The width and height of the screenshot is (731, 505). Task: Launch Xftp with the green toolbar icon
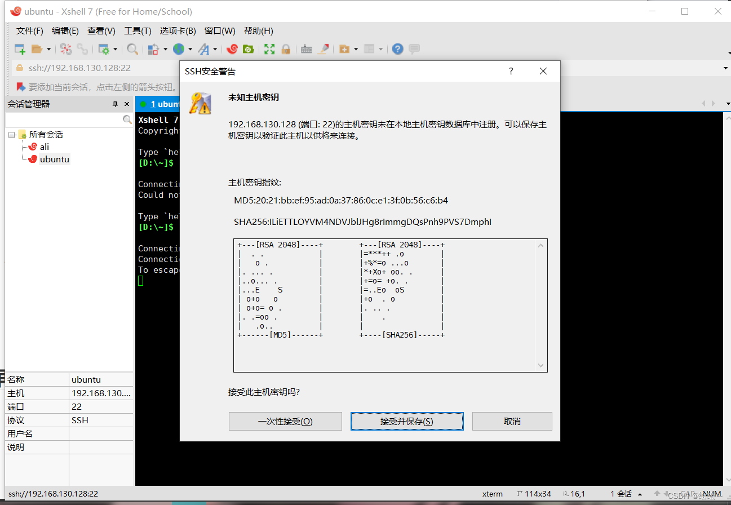(248, 49)
